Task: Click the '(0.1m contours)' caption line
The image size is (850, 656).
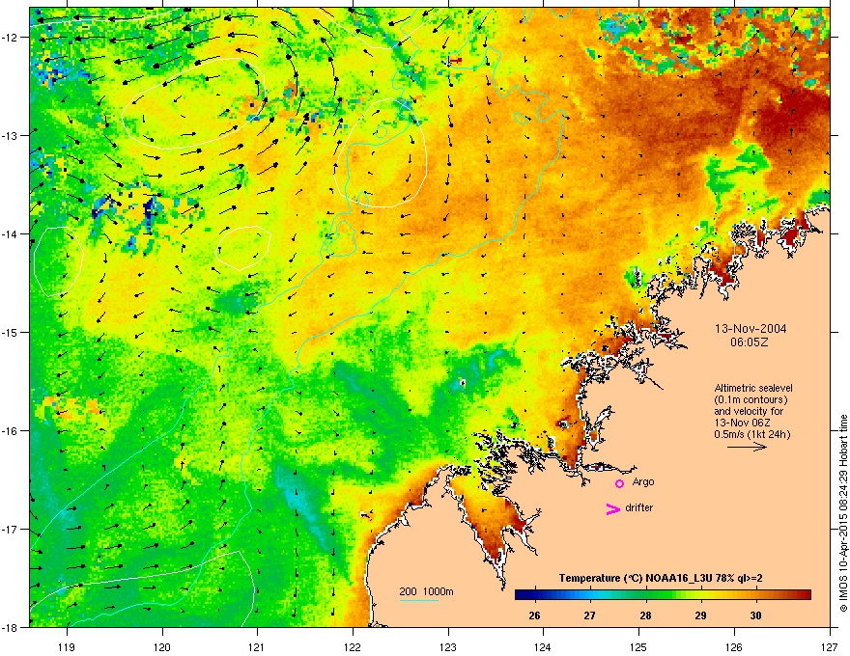Action: [751, 400]
